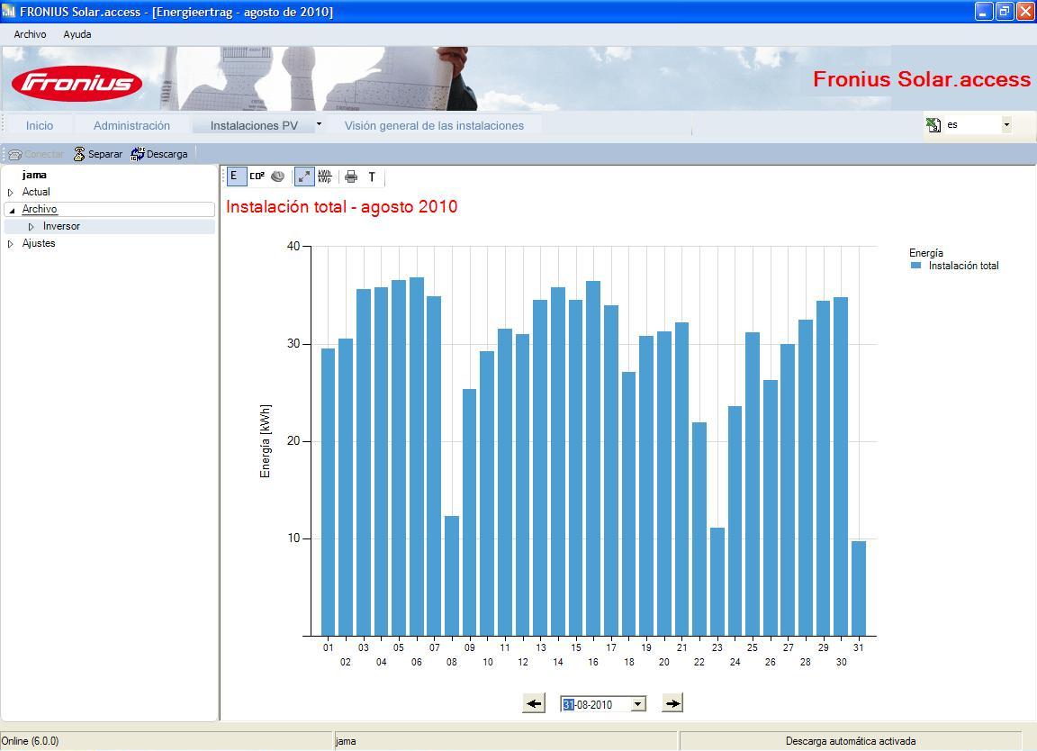
Task: Click the bar for day 16
Action: [x=593, y=458]
